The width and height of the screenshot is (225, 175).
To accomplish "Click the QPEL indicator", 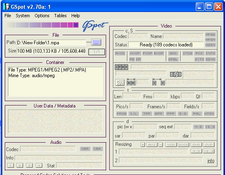I will (173, 59).
